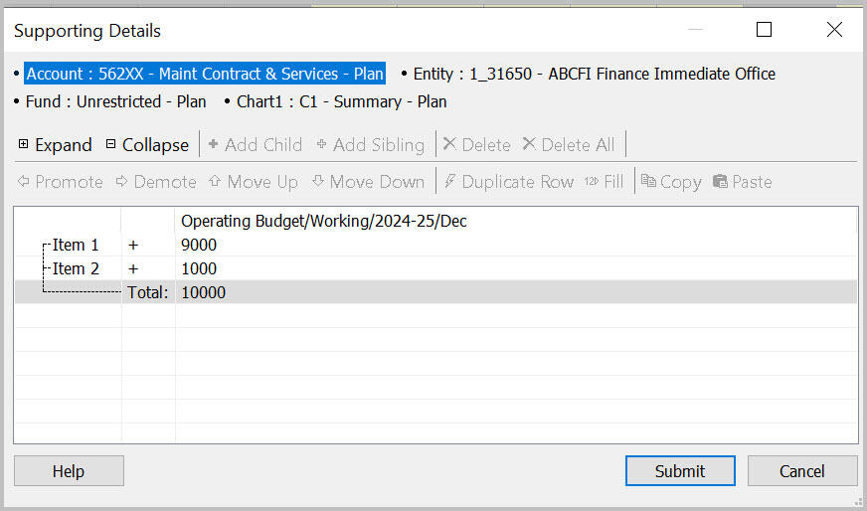Click the Chart1 C1 - Summary text
This screenshot has height=511, width=867.
tap(342, 101)
